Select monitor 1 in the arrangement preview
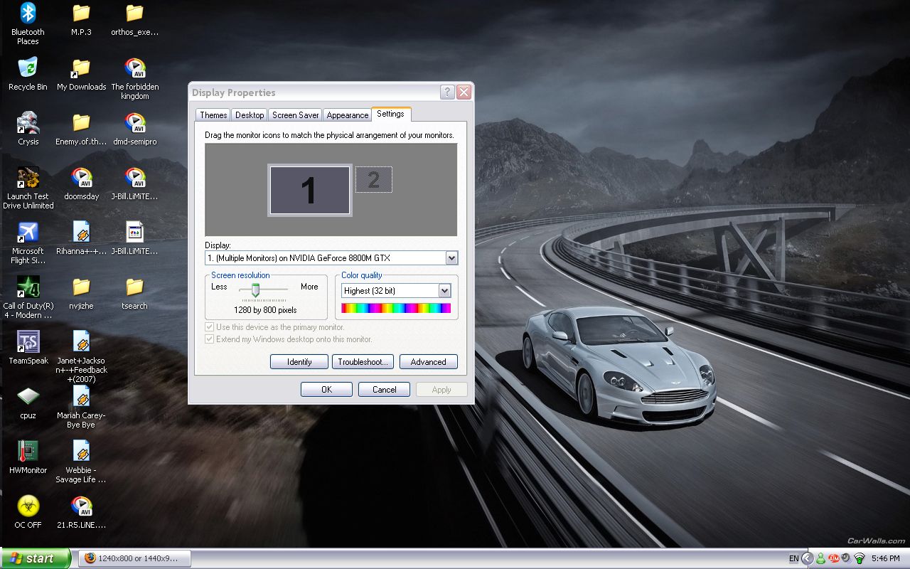This screenshot has width=910, height=569. [x=309, y=190]
